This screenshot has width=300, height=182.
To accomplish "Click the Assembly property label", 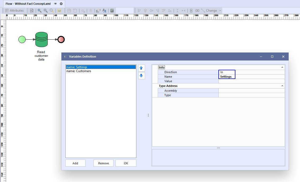I will point(171,91).
